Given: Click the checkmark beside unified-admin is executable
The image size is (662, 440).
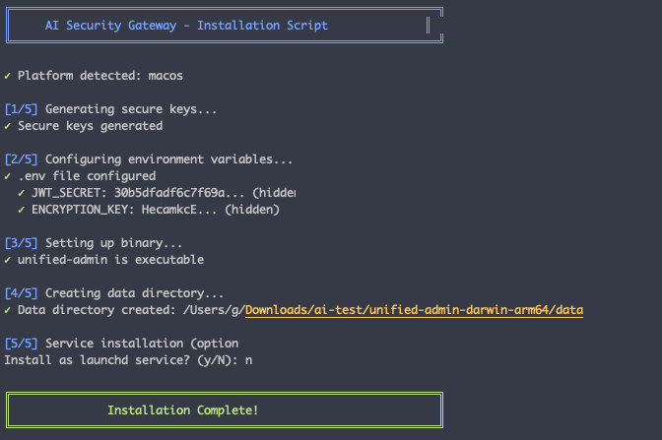Looking at the screenshot, I should tap(8, 260).
